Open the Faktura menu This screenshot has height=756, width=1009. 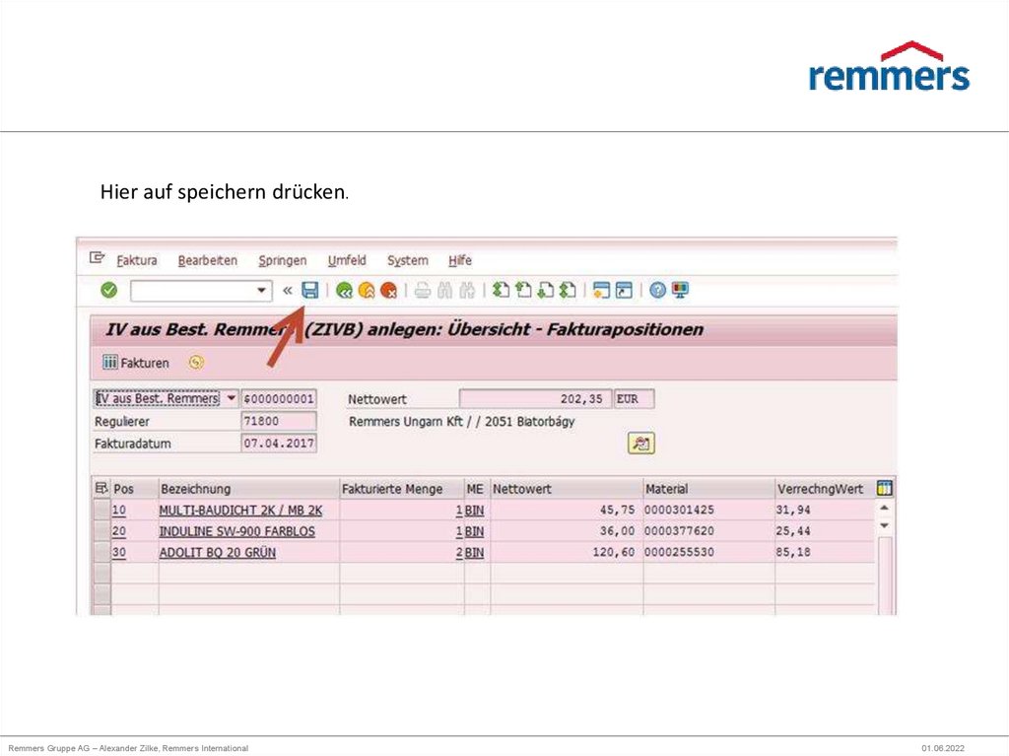(136, 260)
